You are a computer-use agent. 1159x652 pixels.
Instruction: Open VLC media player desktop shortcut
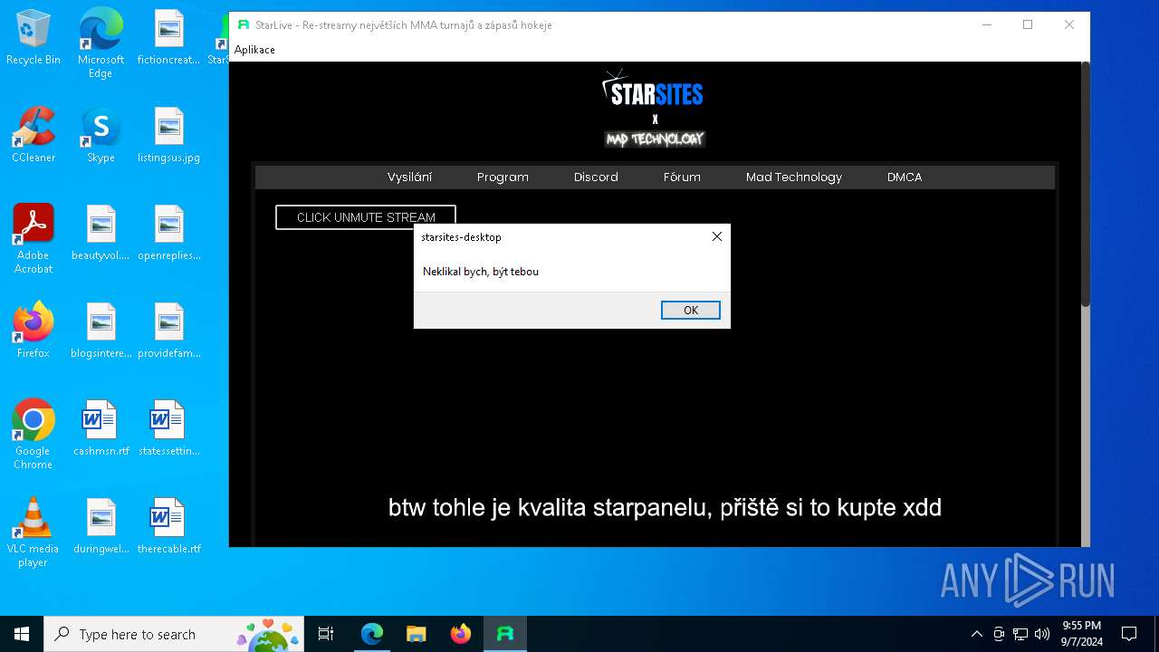[34, 532]
